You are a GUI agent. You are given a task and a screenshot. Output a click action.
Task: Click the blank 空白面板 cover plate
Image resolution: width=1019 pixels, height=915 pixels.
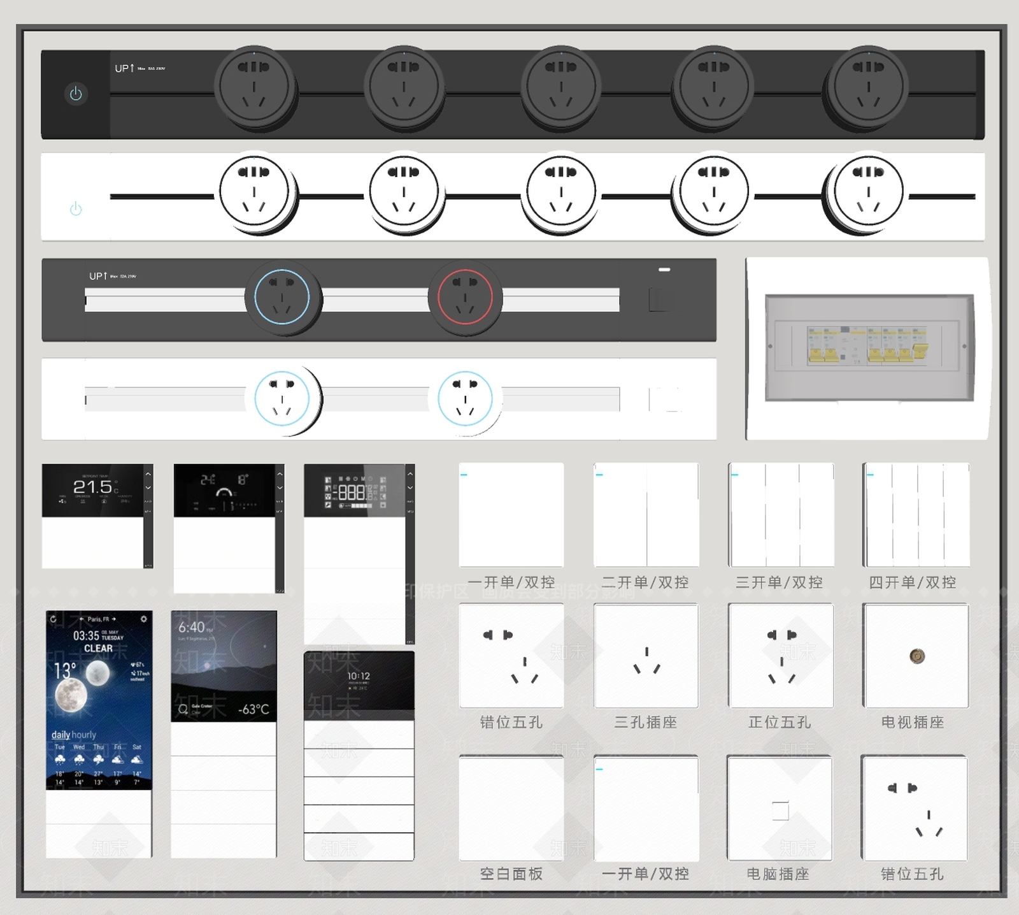[511, 809]
